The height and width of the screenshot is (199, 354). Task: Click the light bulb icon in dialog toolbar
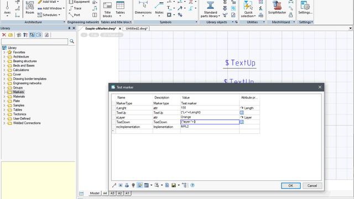[x=133, y=185]
